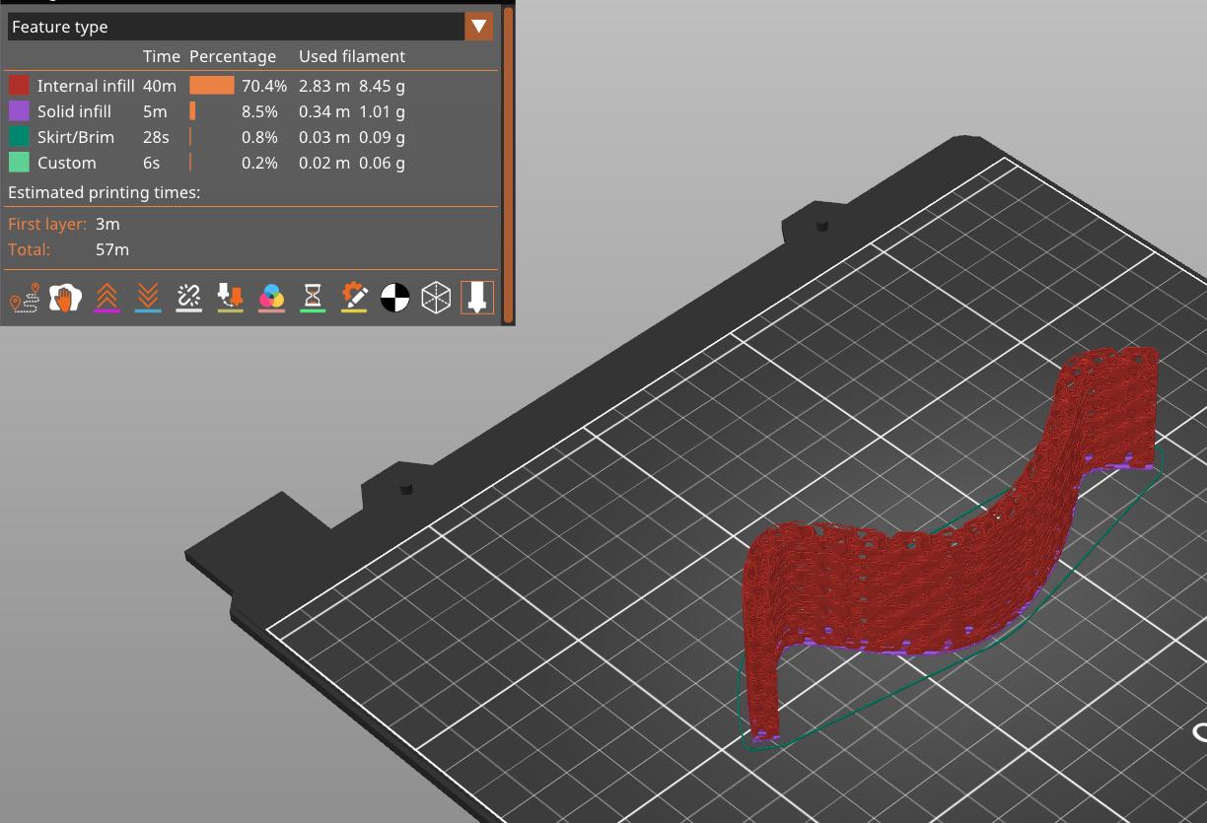The width and height of the screenshot is (1207, 823).
Task: Click the Solid infill percentage bar
Action: click(192, 111)
